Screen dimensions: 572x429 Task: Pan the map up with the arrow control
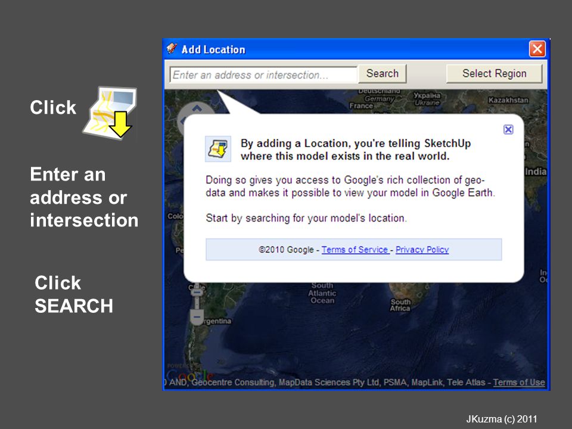tap(197, 108)
